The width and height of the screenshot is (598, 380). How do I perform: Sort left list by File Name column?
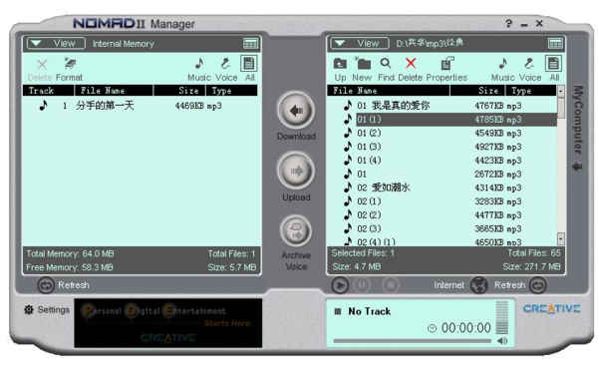[x=114, y=91]
